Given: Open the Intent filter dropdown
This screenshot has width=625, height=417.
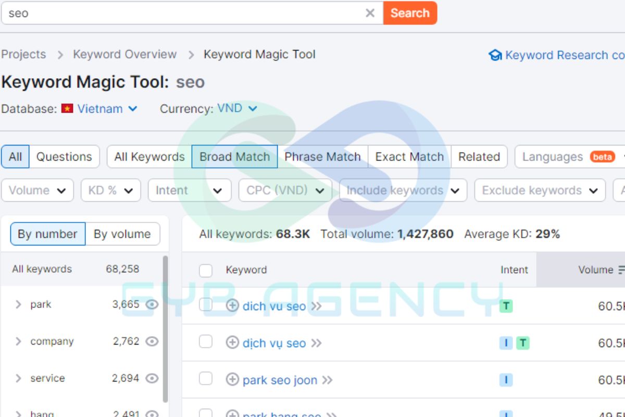Looking at the screenshot, I should (190, 190).
